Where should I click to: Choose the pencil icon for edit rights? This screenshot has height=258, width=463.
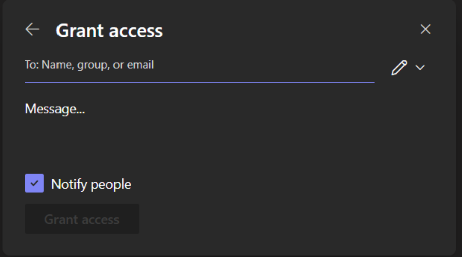click(399, 68)
